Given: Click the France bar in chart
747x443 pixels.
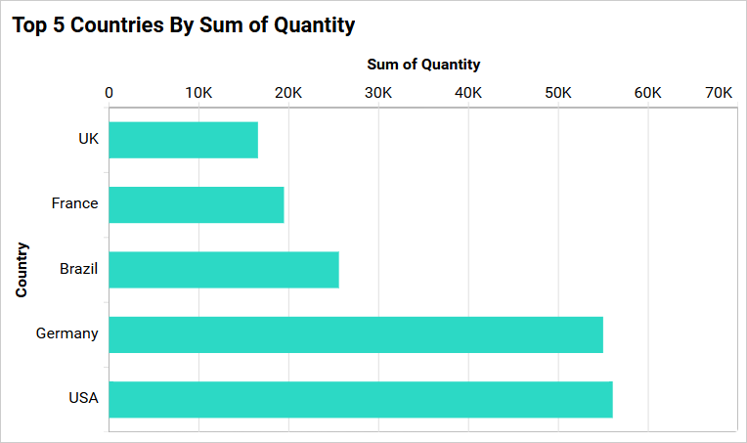Looking at the screenshot, I should (x=197, y=204).
